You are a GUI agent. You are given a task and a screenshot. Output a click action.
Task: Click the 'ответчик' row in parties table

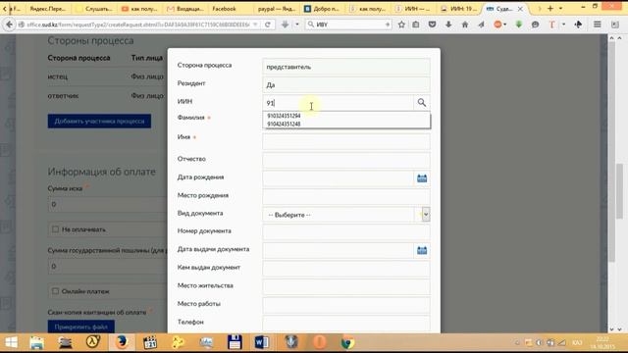pyautogui.click(x=107, y=96)
